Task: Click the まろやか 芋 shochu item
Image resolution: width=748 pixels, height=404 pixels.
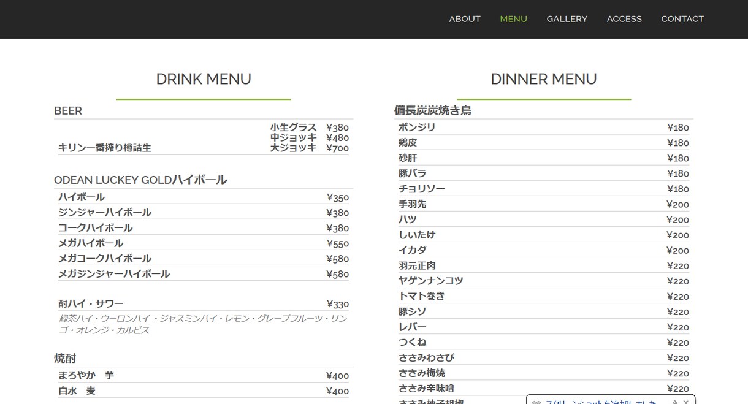Action: (x=86, y=376)
